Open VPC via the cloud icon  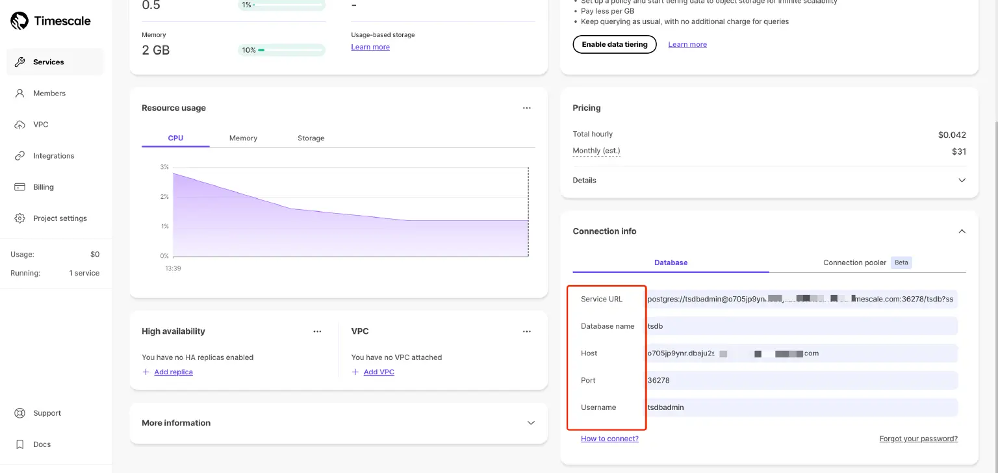pos(20,125)
